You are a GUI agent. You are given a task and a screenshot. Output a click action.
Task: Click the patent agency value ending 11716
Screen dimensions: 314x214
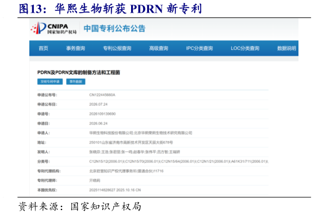click(126, 171)
